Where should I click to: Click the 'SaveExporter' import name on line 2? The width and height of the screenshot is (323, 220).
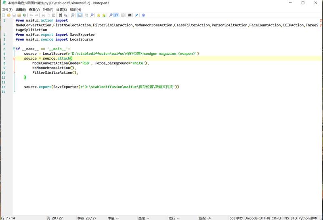pyautogui.click(x=82, y=35)
